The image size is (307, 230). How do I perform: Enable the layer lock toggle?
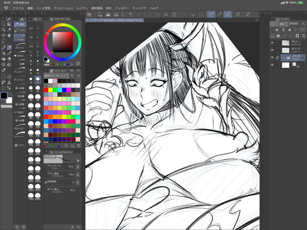click(x=290, y=29)
